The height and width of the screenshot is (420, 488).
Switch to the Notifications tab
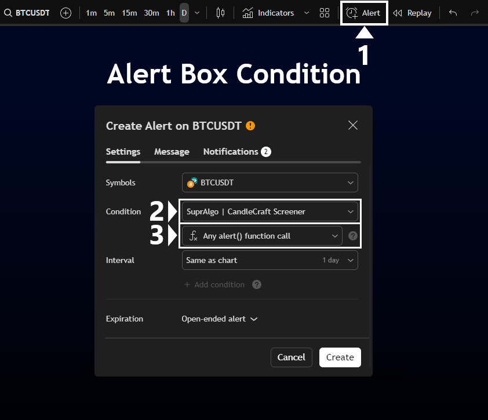coord(237,152)
